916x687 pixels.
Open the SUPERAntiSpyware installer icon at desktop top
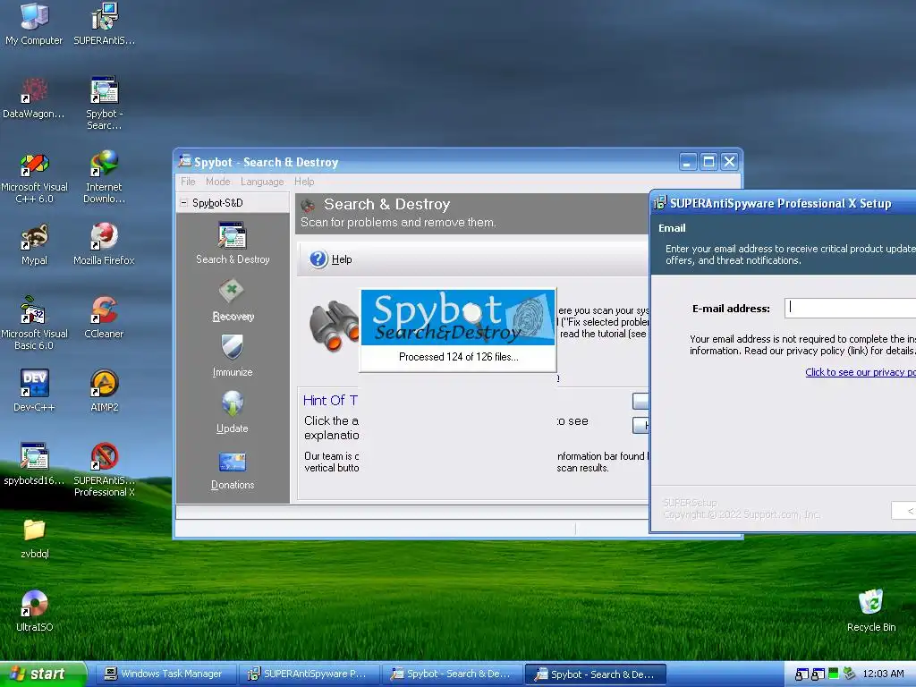104,24
